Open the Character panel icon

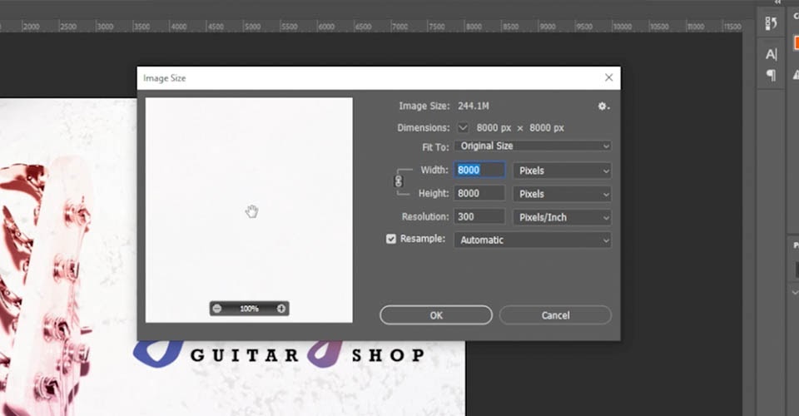tap(771, 54)
